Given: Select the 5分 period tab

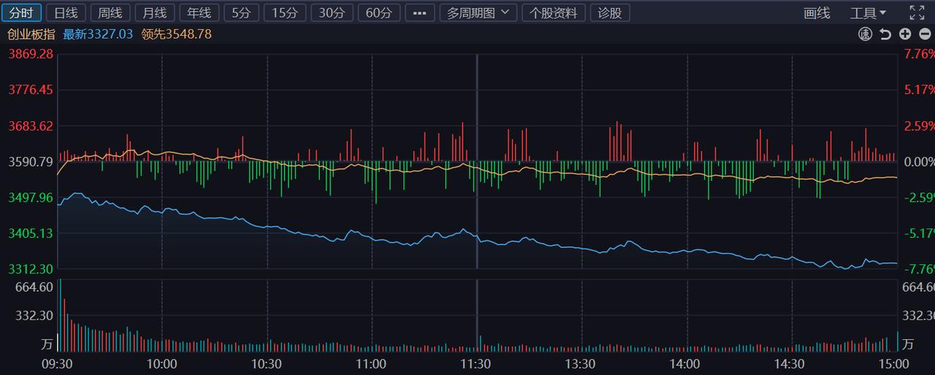Looking at the screenshot, I should 241,12.
